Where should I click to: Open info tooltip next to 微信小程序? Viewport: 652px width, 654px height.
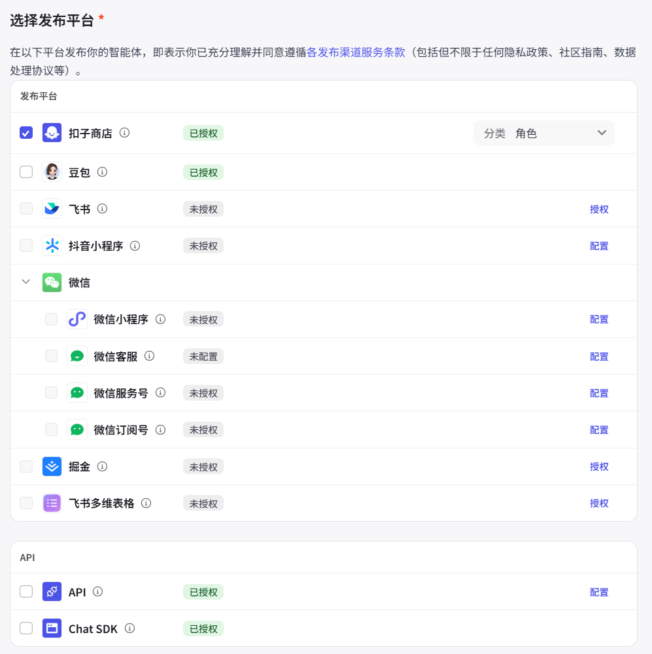pos(160,319)
